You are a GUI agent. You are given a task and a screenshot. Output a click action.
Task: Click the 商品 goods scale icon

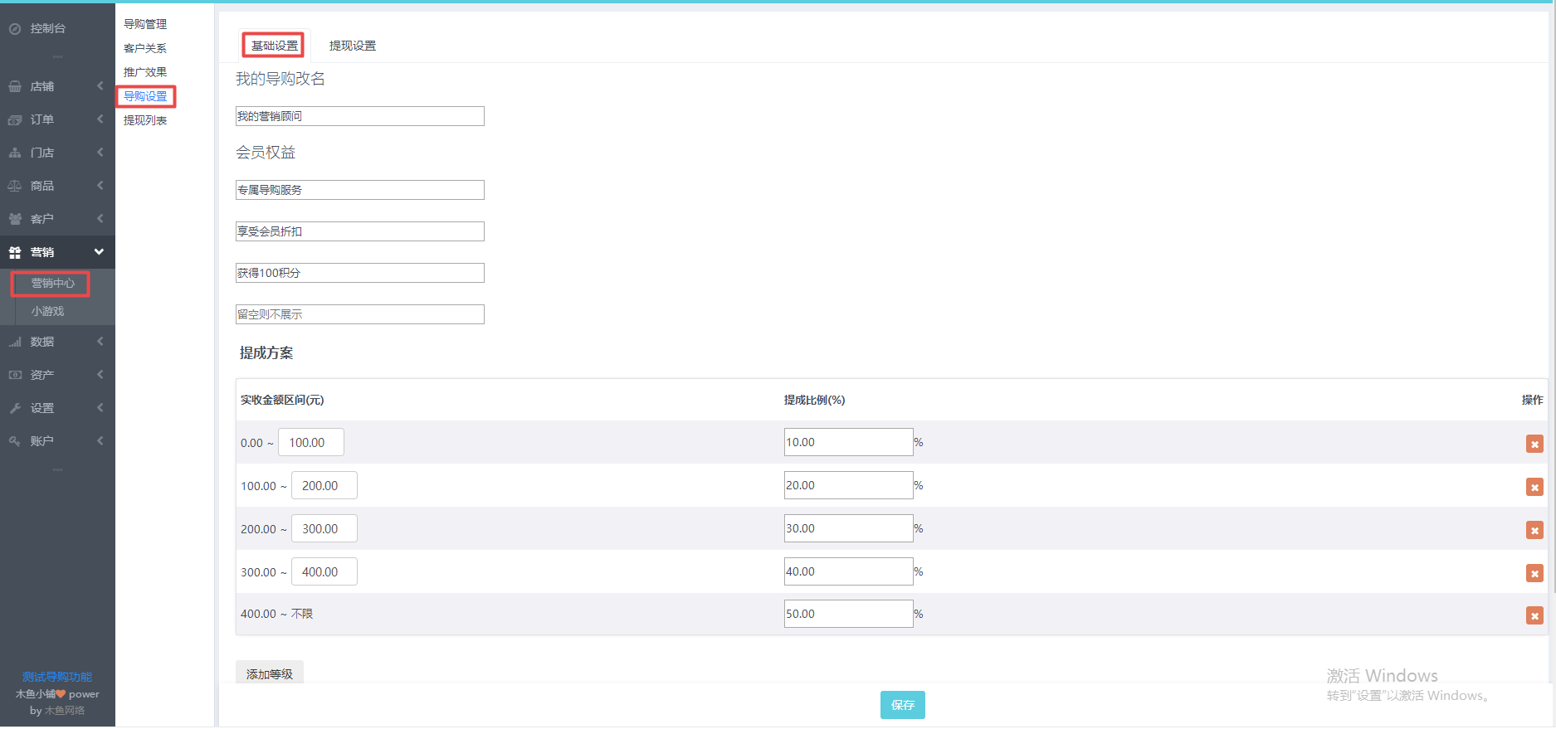coord(15,186)
